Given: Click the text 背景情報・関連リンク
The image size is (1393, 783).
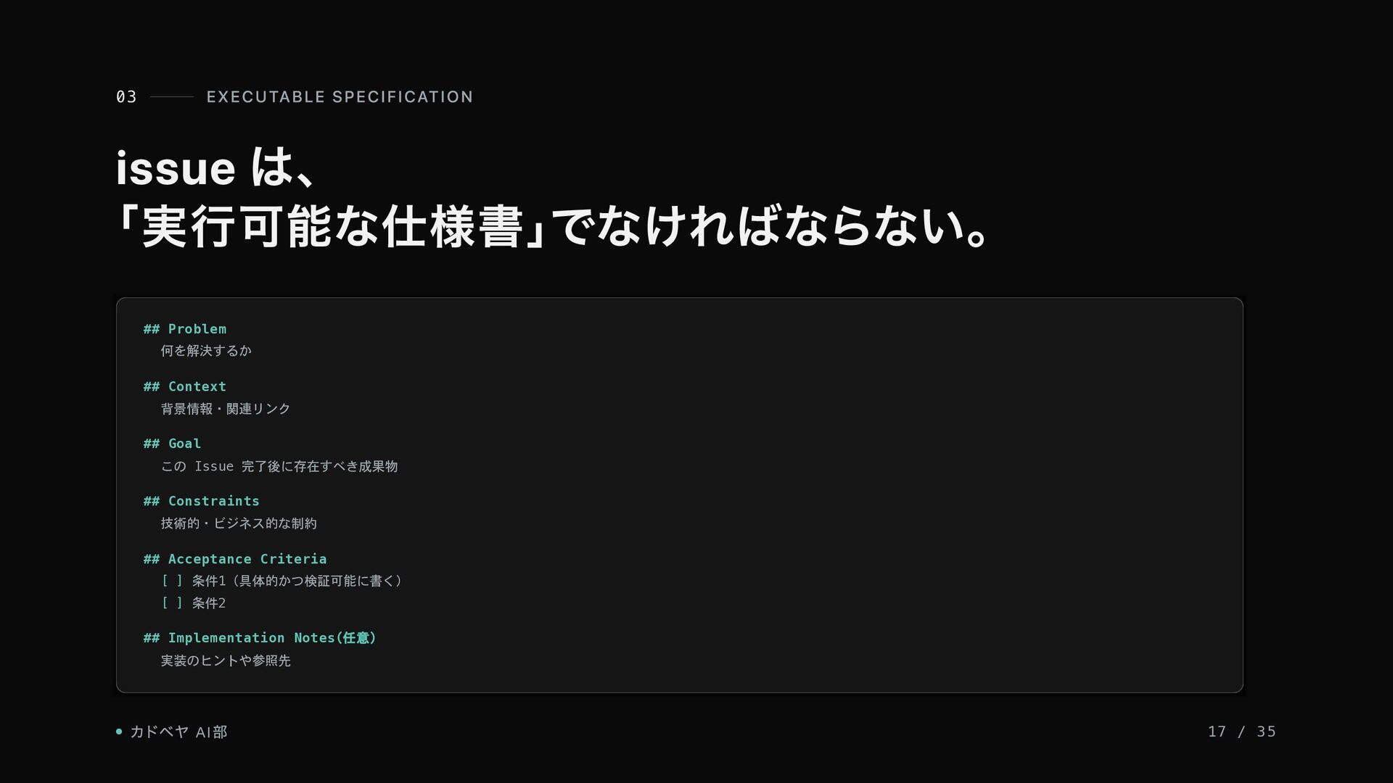Looking at the screenshot, I should pyautogui.click(x=226, y=409).
